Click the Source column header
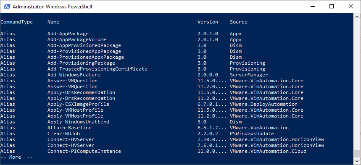The image size is (361, 165). 239,22
